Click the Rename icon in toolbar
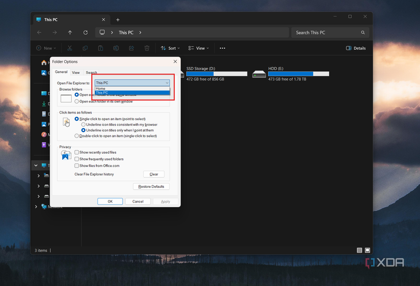 point(116,48)
